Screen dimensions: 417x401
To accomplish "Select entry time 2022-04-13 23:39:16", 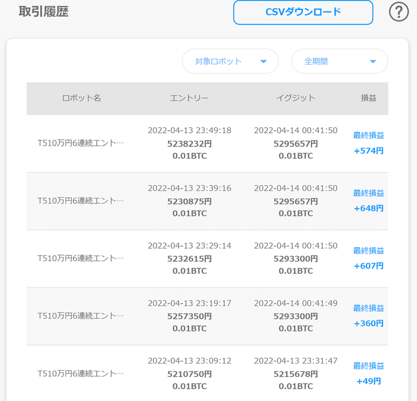I will tap(189, 188).
